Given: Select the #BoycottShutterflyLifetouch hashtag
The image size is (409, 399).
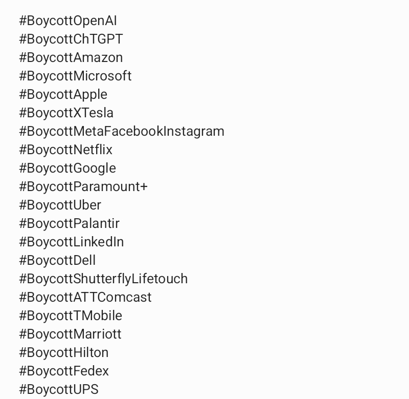Looking at the screenshot, I should tap(103, 279).
